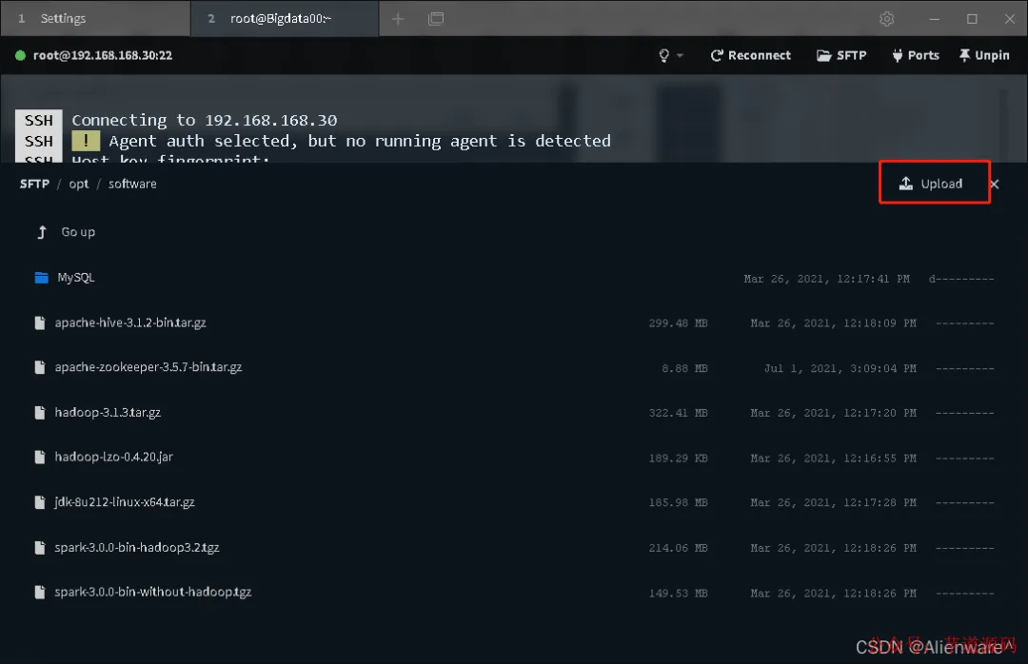Image resolution: width=1028 pixels, height=664 pixels.
Task: Unpin the session toolbar
Action: (x=984, y=56)
